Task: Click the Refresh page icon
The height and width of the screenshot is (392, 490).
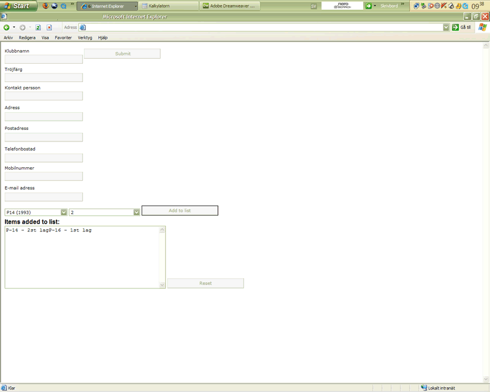Action: [x=38, y=28]
